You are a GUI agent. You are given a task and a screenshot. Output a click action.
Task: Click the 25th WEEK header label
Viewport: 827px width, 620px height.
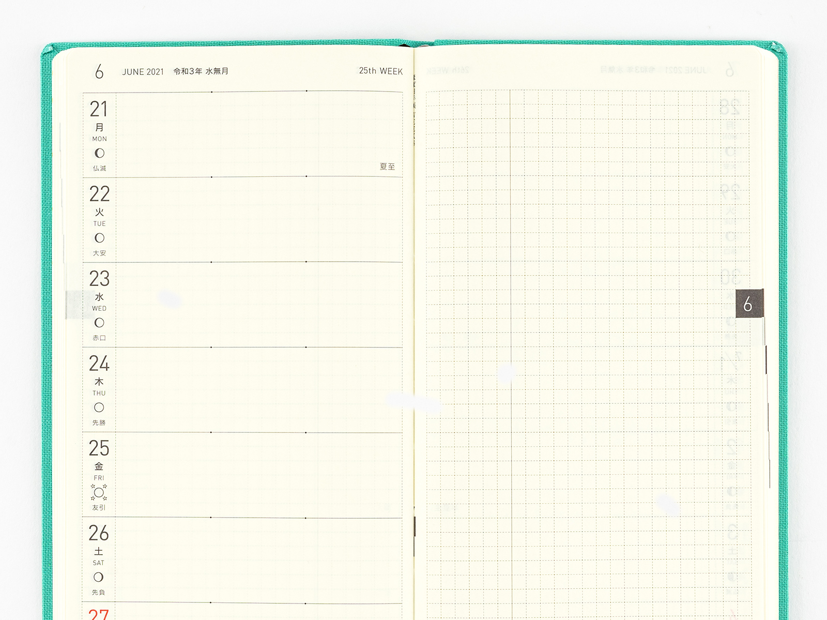(x=380, y=71)
